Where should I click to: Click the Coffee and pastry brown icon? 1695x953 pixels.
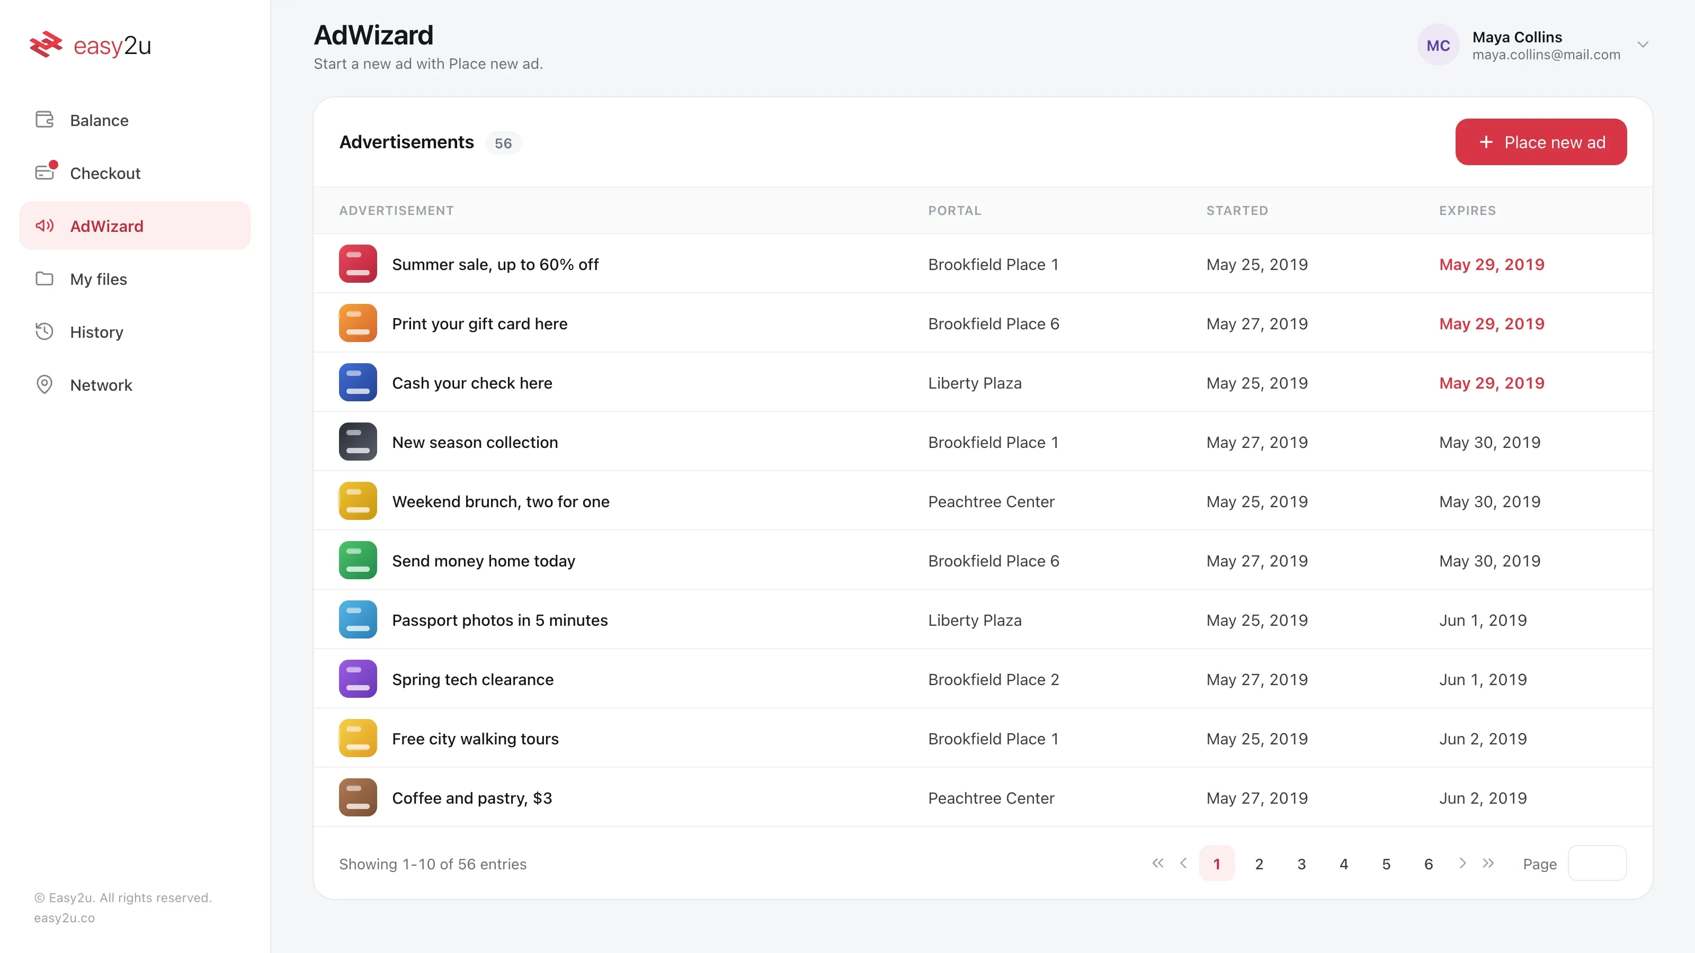coord(358,797)
